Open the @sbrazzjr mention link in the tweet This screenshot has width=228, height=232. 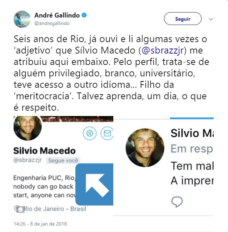[x=163, y=50]
